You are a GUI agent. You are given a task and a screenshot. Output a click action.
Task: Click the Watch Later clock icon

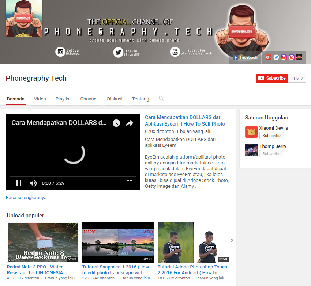(116, 123)
